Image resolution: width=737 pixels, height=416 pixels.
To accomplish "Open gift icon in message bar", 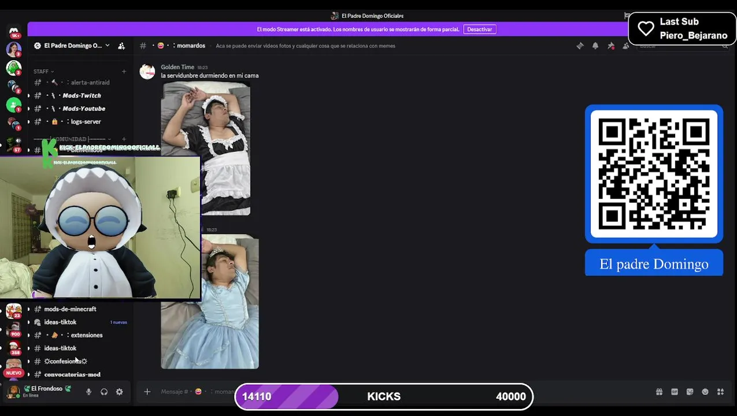I will [x=659, y=392].
